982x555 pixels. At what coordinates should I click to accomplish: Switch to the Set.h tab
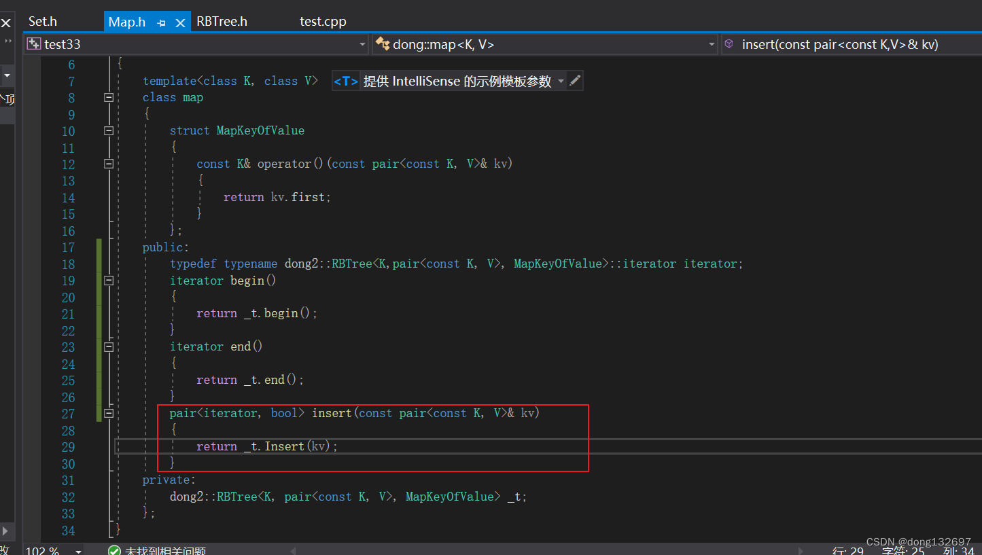pos(43,22)
